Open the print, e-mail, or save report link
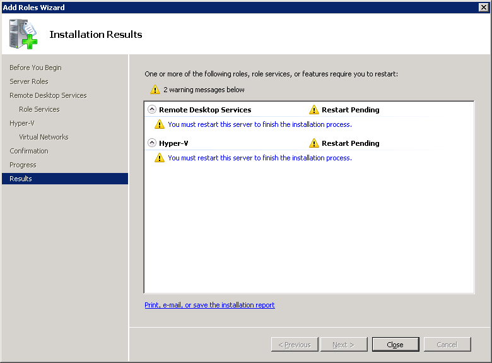 [209, 305]
